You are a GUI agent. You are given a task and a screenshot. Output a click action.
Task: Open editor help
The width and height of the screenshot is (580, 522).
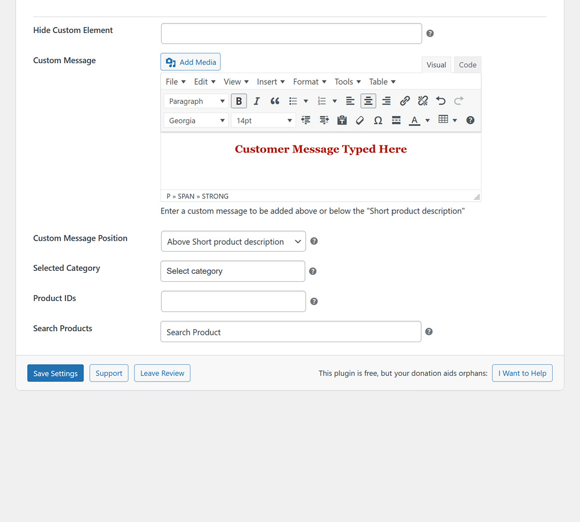(x=470, y=120)
